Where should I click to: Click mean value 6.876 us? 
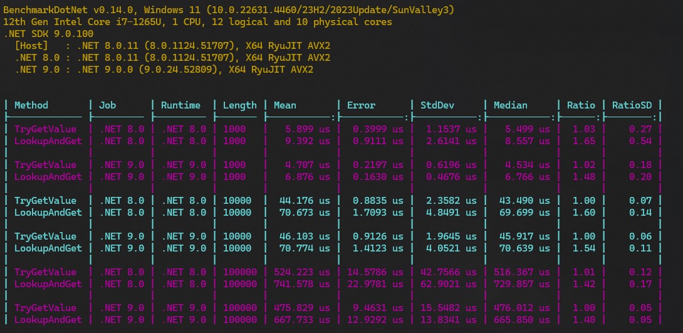coord(308,176)
